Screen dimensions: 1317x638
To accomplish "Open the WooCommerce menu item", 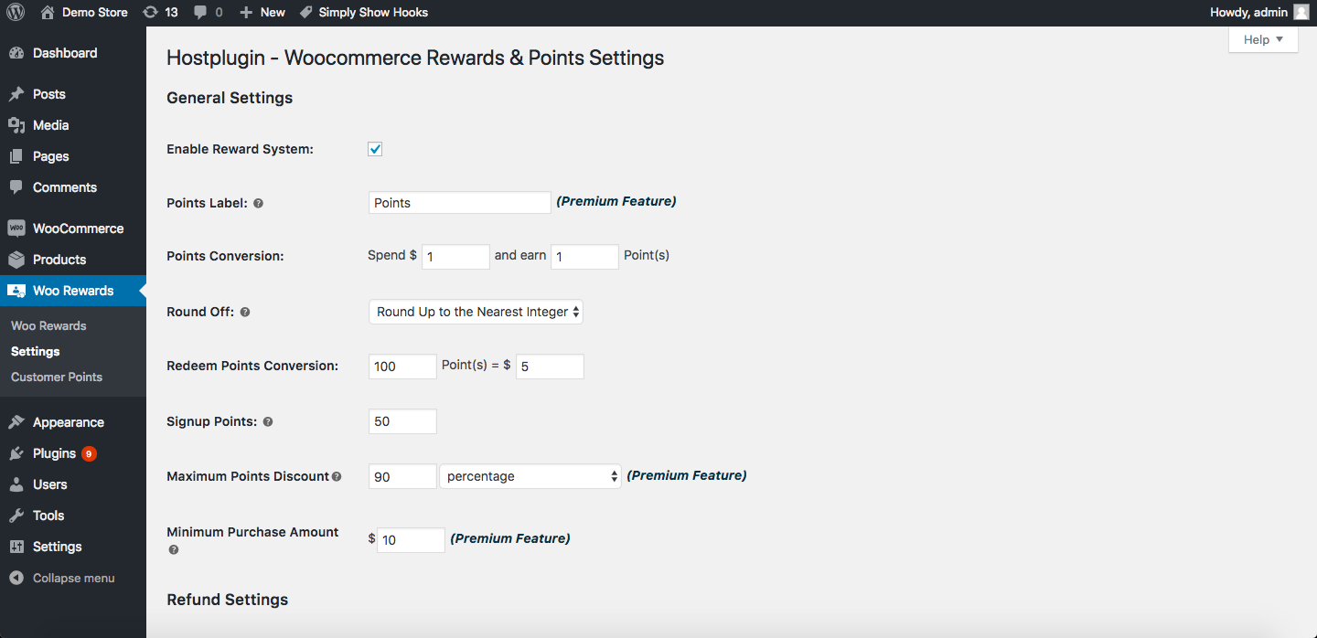I will (78, 229).
